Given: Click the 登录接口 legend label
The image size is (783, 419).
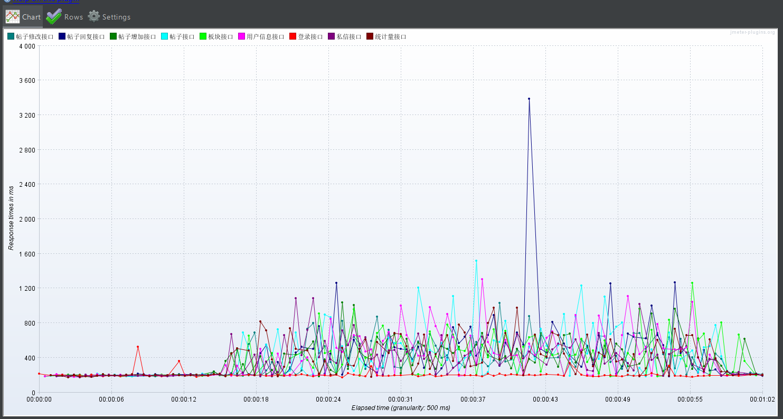Looking at the screenshot, I should (310, 37).
